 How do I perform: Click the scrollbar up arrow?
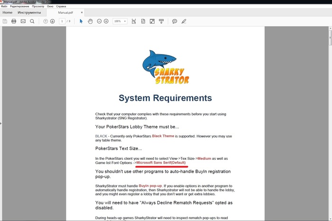pyautogui.click(x=330, y=28)
